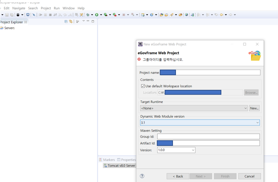Click the Use Step Filters icon
This screenshot has width=278, height=182.
[x=81, y=15]
